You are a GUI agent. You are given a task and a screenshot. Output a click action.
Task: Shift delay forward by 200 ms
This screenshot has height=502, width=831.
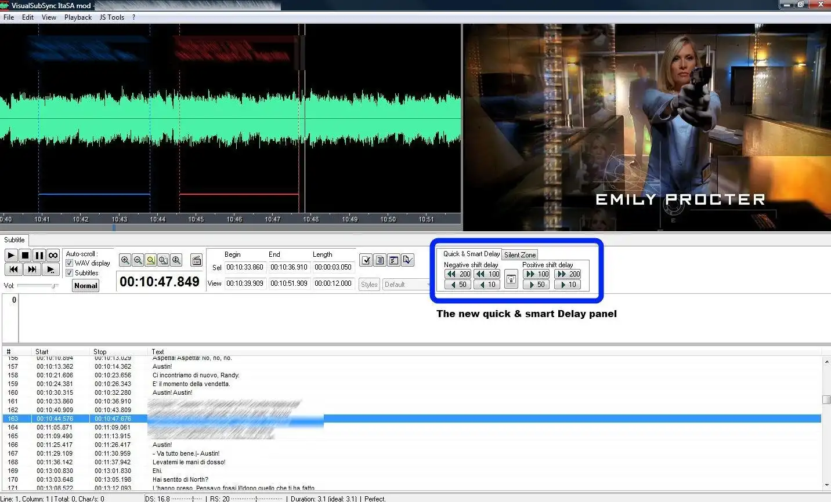pyautogui.click(x=568, y=274)
